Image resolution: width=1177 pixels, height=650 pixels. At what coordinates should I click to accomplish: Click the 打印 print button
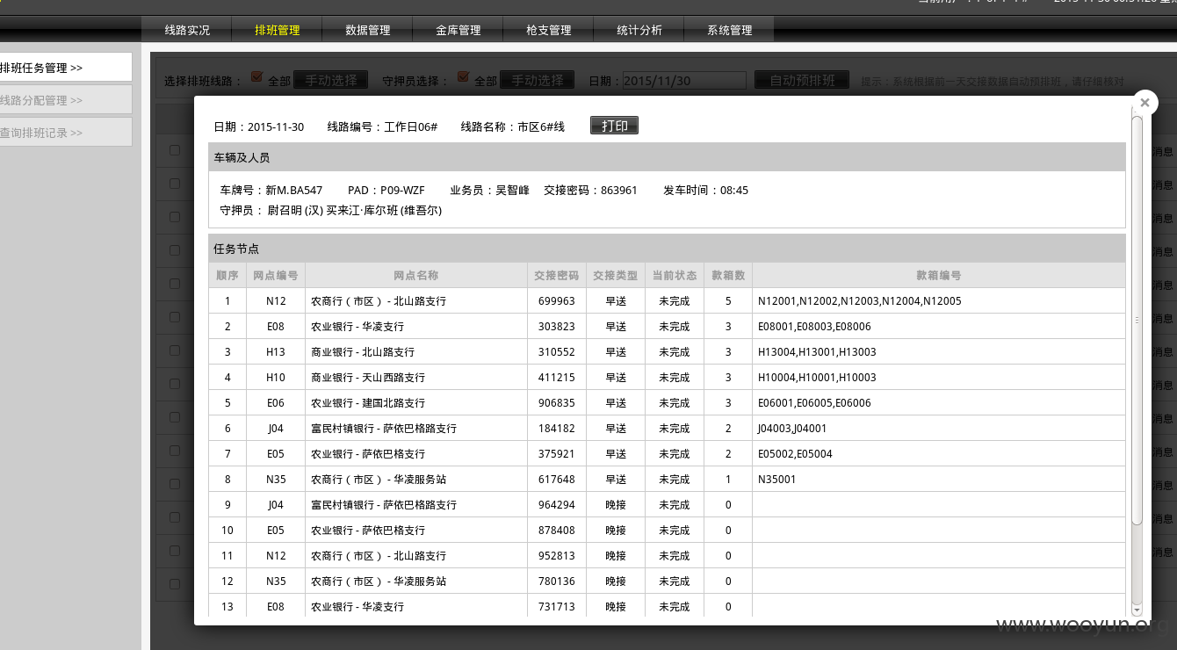[615, 126]
